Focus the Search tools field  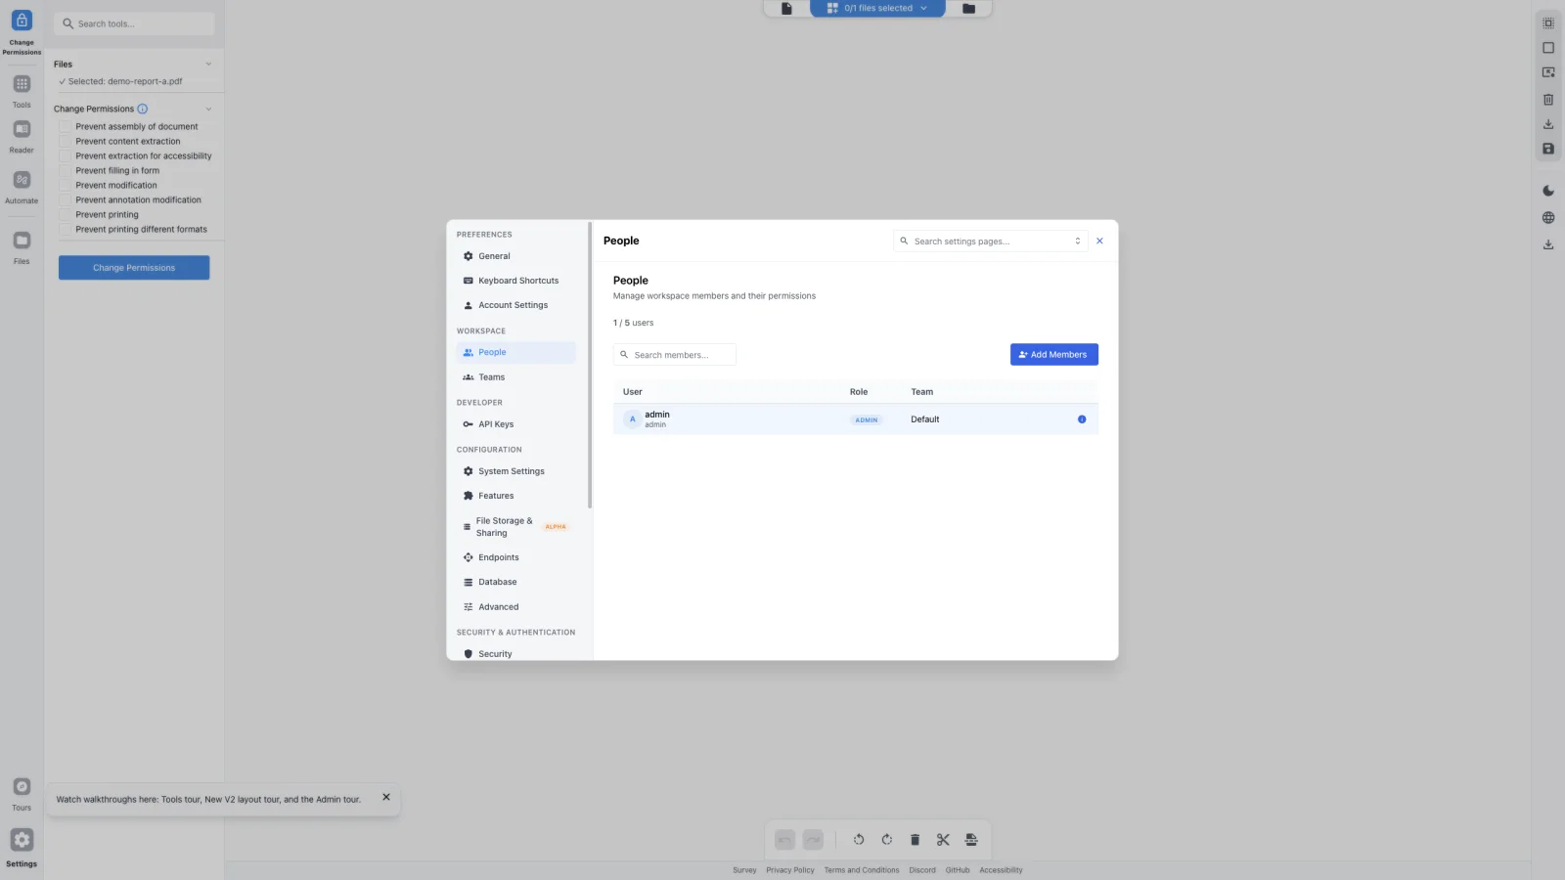134,23
